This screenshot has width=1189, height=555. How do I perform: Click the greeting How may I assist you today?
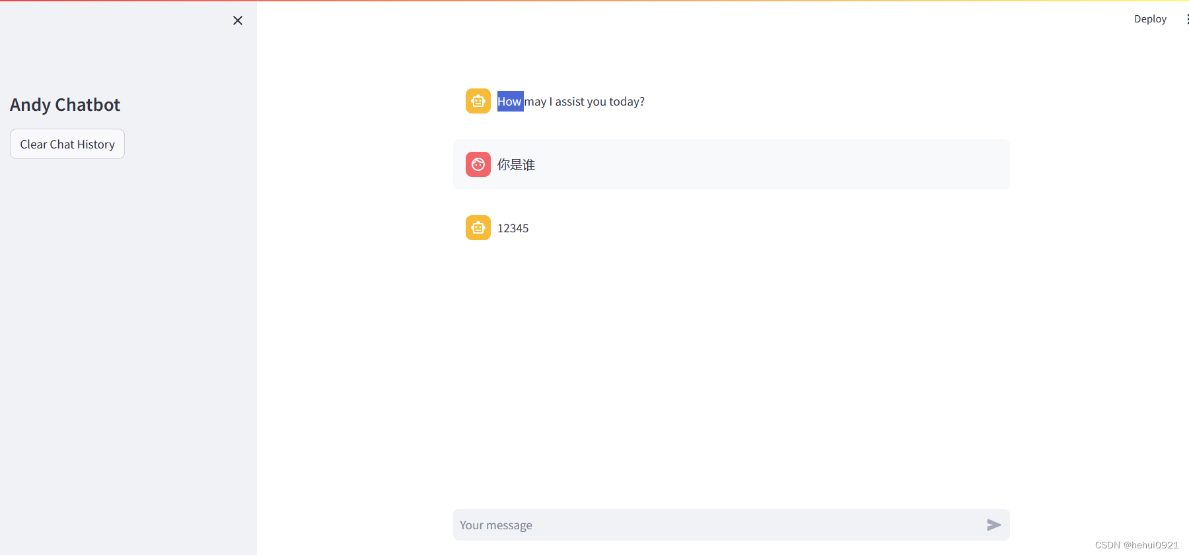(571, 101)
